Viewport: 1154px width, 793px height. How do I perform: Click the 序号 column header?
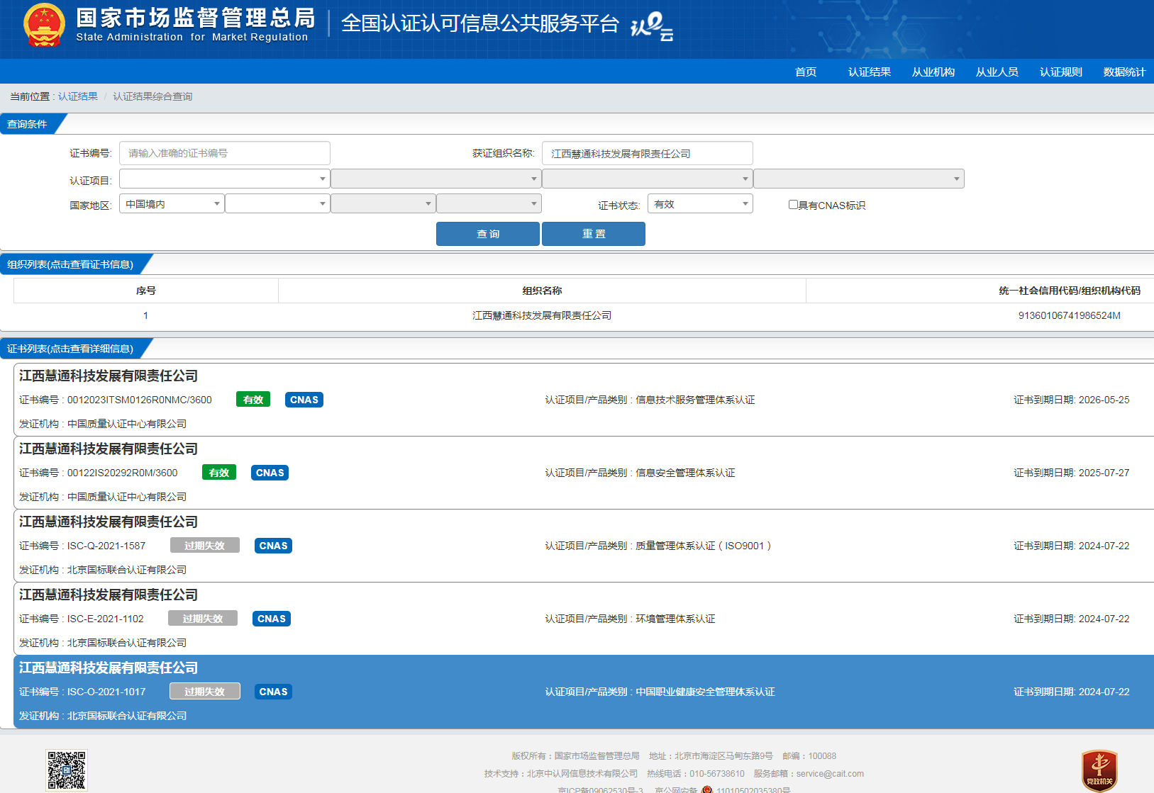[x=146, y=291]
